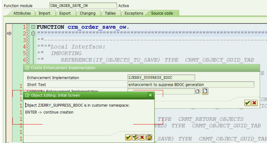Close Object Editing Initial Screen dialog
The height and width of the screenshot is (143, 267).
click(150, 95)
